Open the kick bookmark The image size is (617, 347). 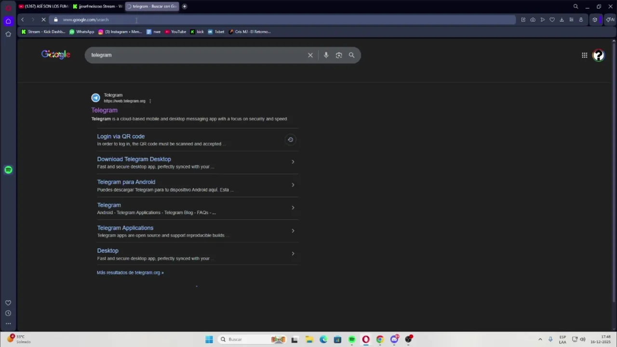tap(197, 32)
